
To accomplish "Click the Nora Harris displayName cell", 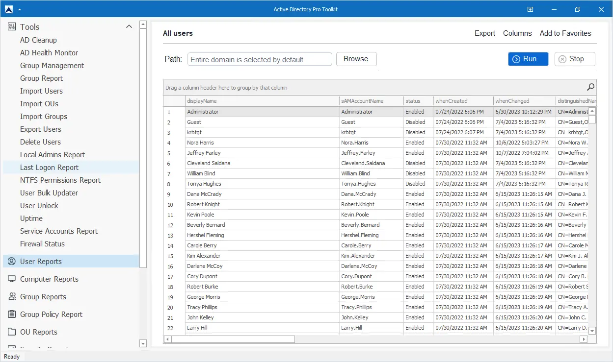I will (x=262, y=143).
